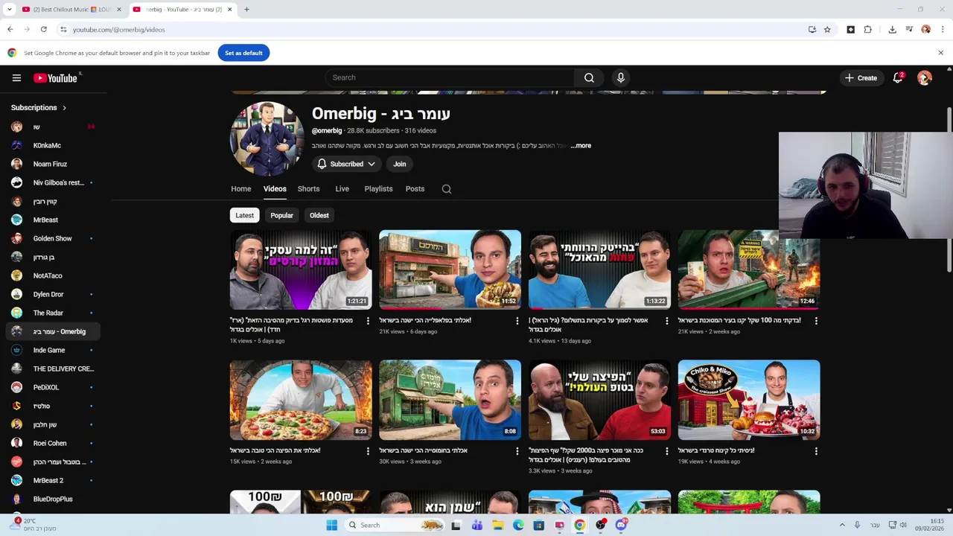Open options for the 1:13:22 video
The height and width of the screenshot is (536, 953).
(x=666, y=321)
